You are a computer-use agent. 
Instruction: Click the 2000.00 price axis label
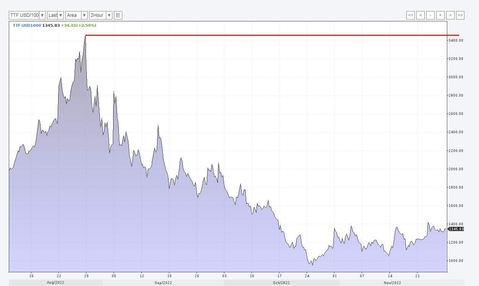click(456, 169)
